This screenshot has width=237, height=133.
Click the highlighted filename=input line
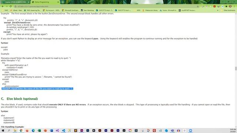[x=37, y=89]
